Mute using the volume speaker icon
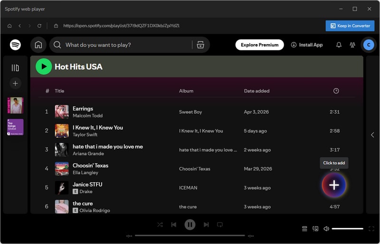The width and height of the screenshot is (380, 244). pyautogui.click(x=326, y=228)
